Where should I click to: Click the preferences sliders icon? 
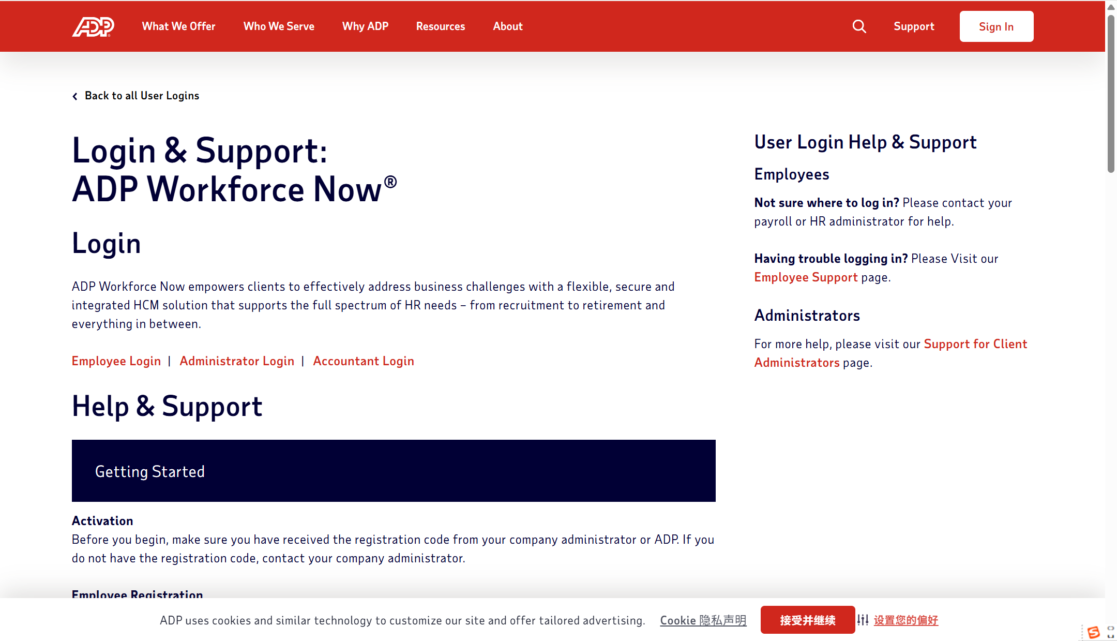point(863,620)
